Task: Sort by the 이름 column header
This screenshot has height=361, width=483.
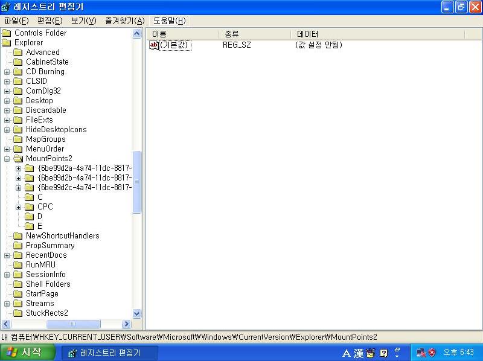Action: tap(183, 34)
